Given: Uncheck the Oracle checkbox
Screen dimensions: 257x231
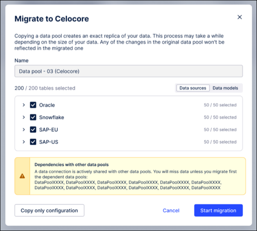Looking at the screenshot, I should click(33, 105).
